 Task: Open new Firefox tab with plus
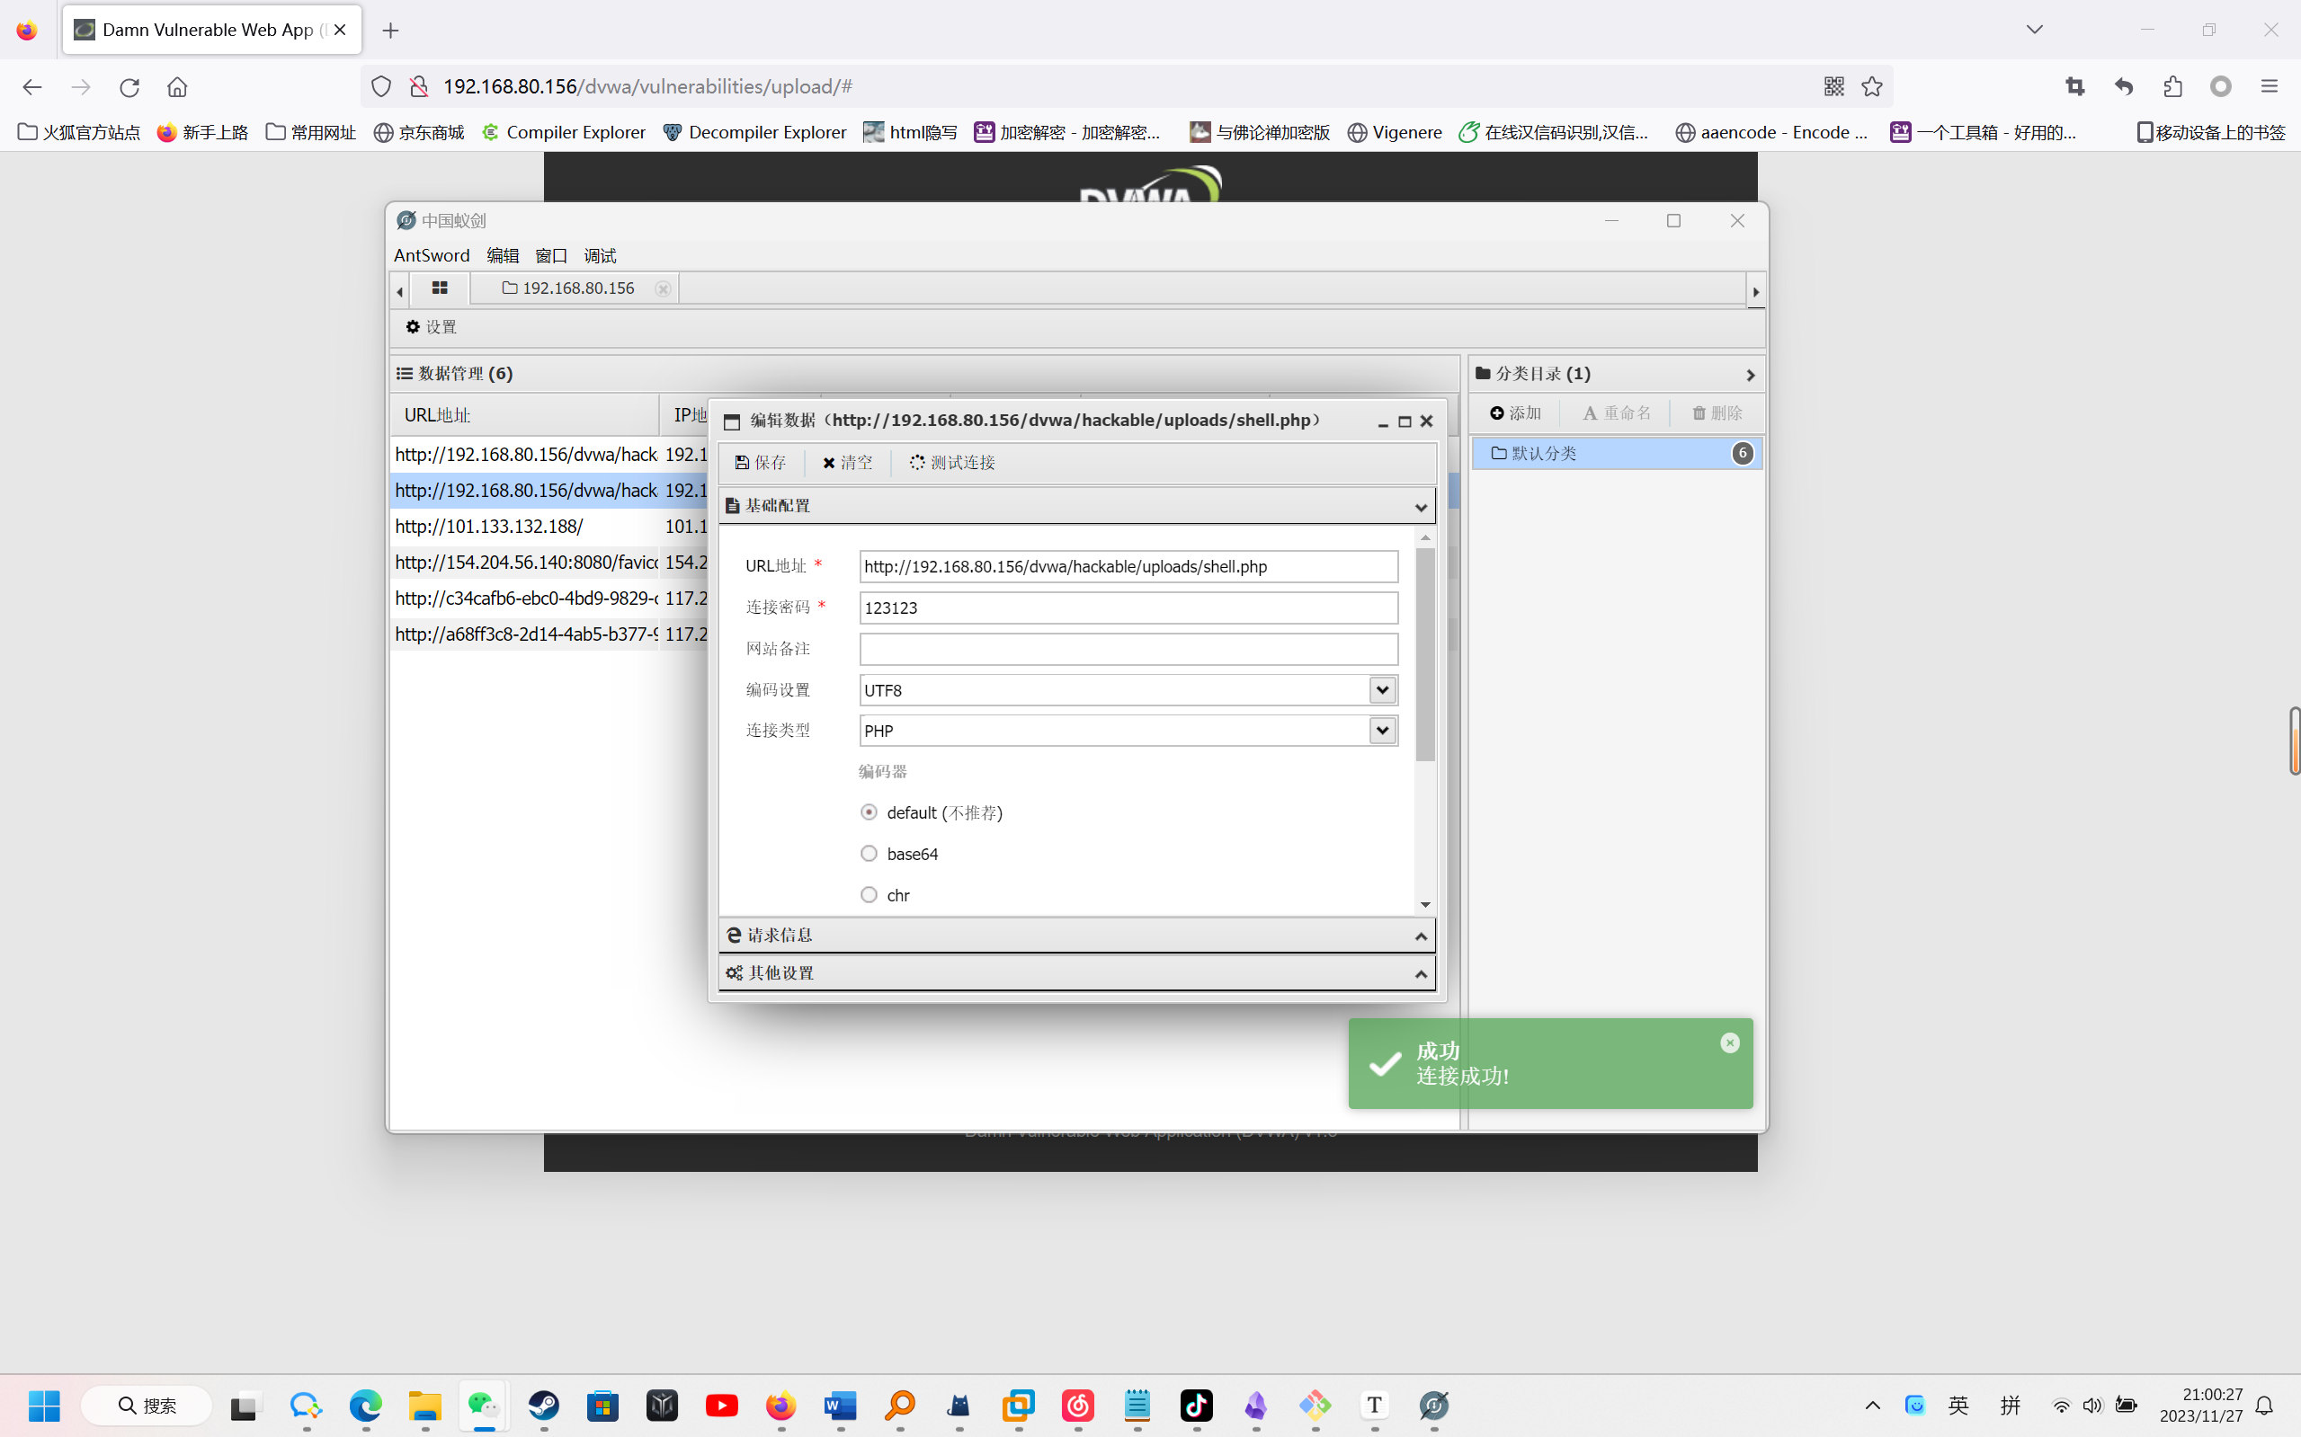390,31
